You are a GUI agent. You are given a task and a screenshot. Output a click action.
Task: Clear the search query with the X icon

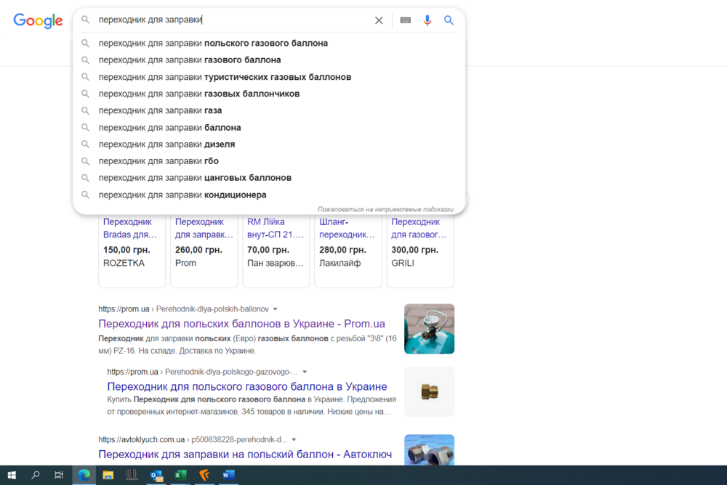tap(379, 20)
